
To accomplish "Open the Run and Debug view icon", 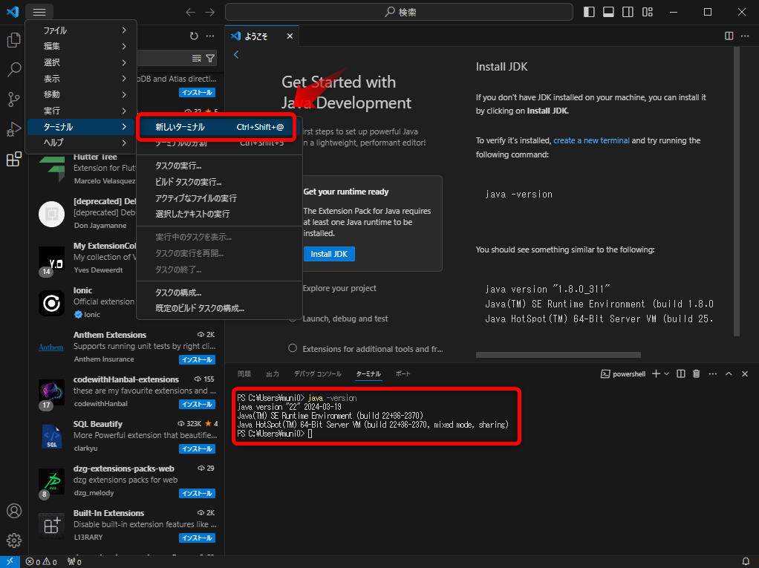I will point(13,129).
